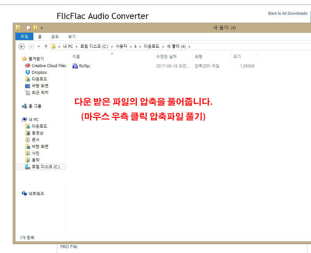Click the Creative Cloud Files icon
This screenshot has height=253, width=311.
tap(28, 65)
